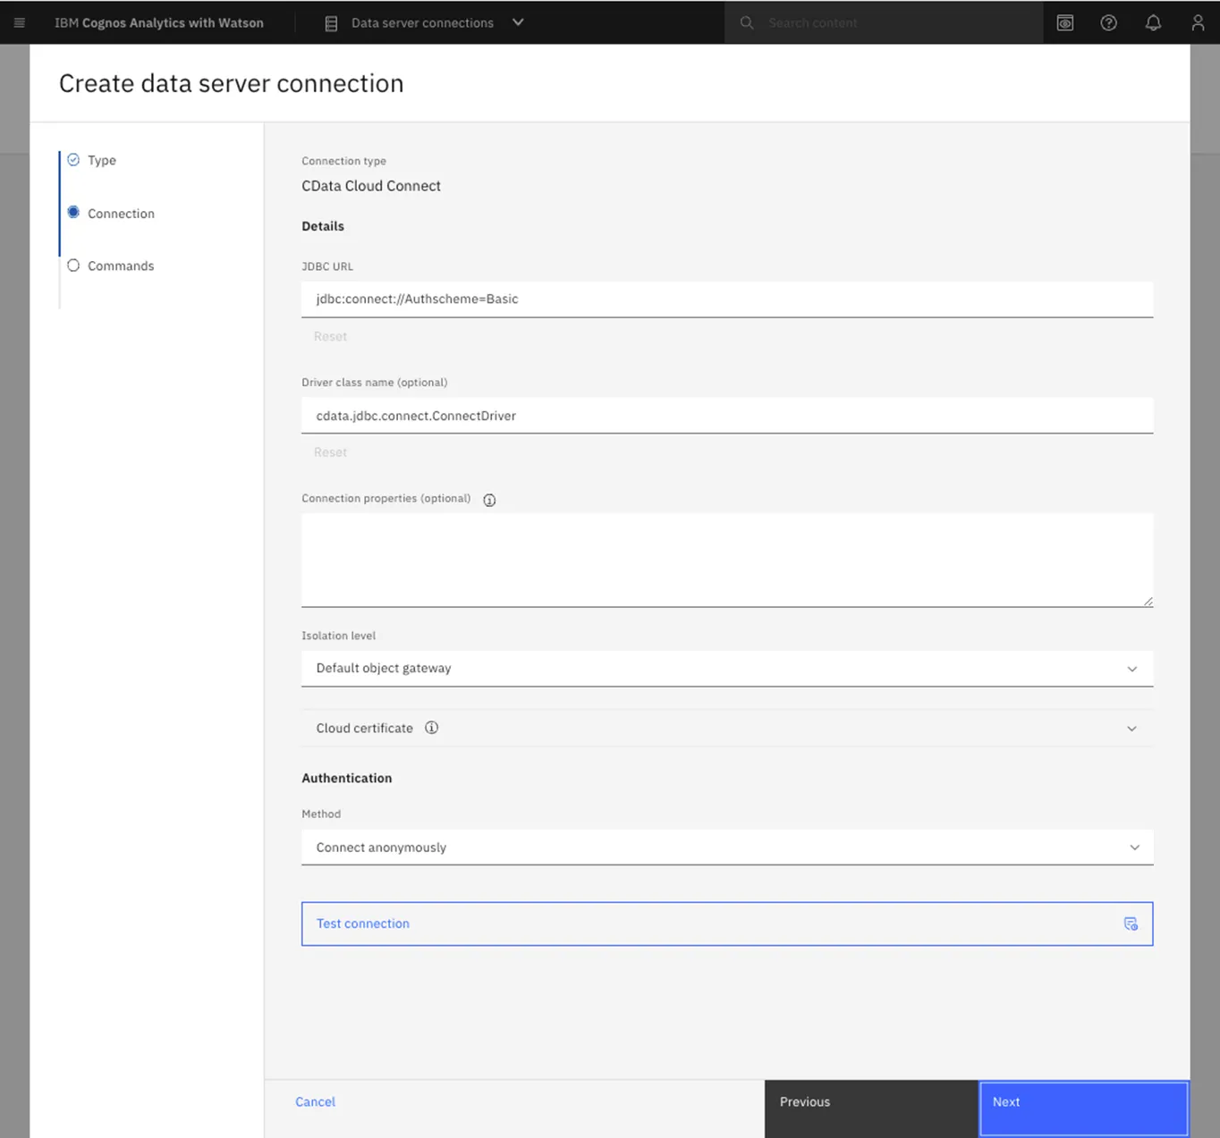Select the Commands step radio button
This screenshot has height=1138, width=1220.
click(x=73, y=265)
